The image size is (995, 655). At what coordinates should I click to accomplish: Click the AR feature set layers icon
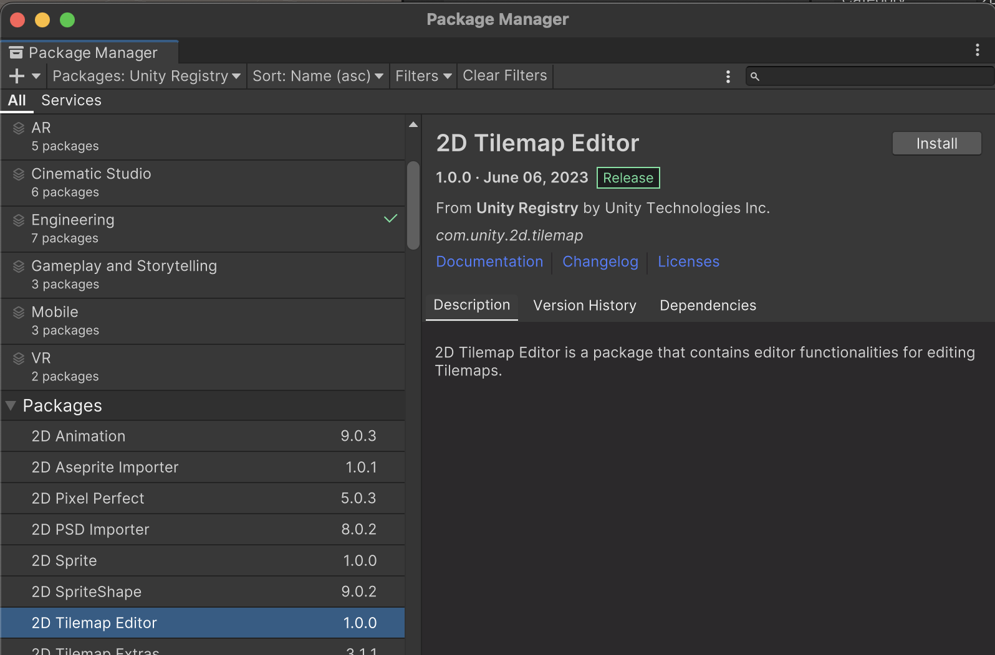tap(19, 128)
